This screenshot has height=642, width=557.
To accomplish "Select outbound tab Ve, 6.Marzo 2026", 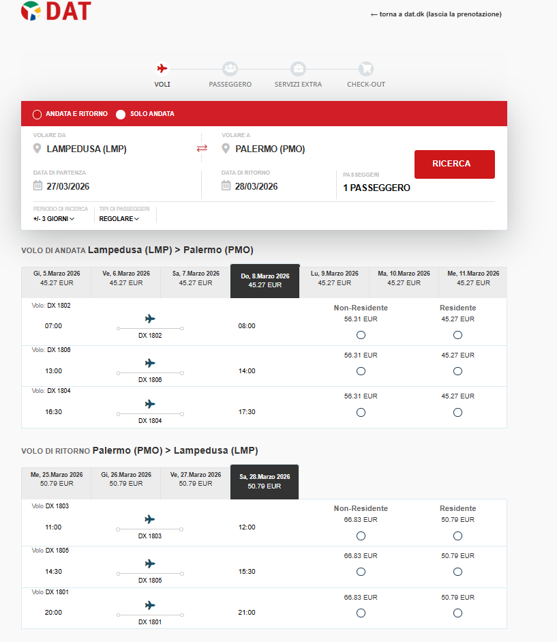I will [x=126, y=282].
